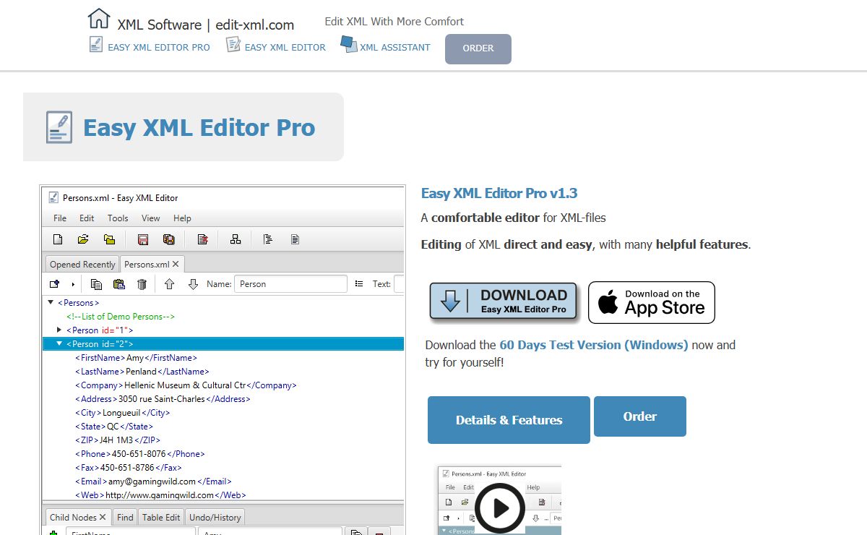Select the Opened Recently tab
The height and width of the screenshot is (535, 867).
(x=82, y=265)
